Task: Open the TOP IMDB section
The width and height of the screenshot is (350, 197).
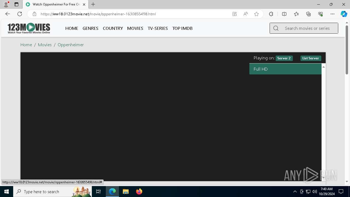Action: point(182,28)
